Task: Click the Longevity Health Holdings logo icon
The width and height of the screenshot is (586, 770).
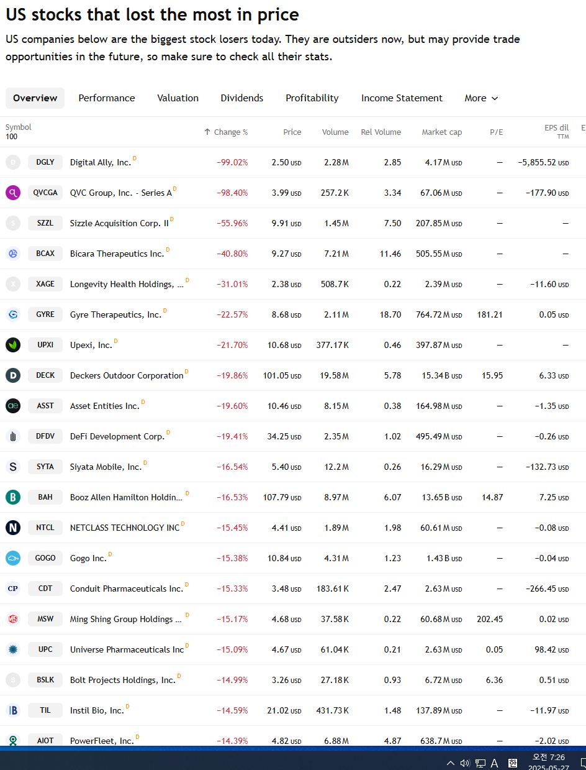Action: (x=13, y=284)
